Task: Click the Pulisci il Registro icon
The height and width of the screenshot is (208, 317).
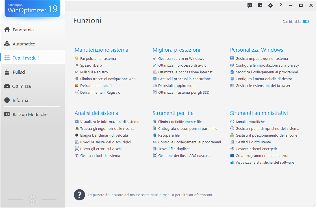Action: click(77, 72)
